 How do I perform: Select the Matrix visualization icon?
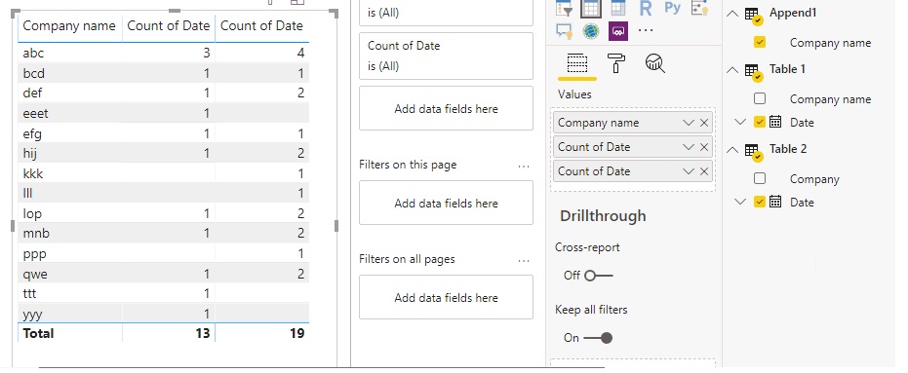click(618, 8)
